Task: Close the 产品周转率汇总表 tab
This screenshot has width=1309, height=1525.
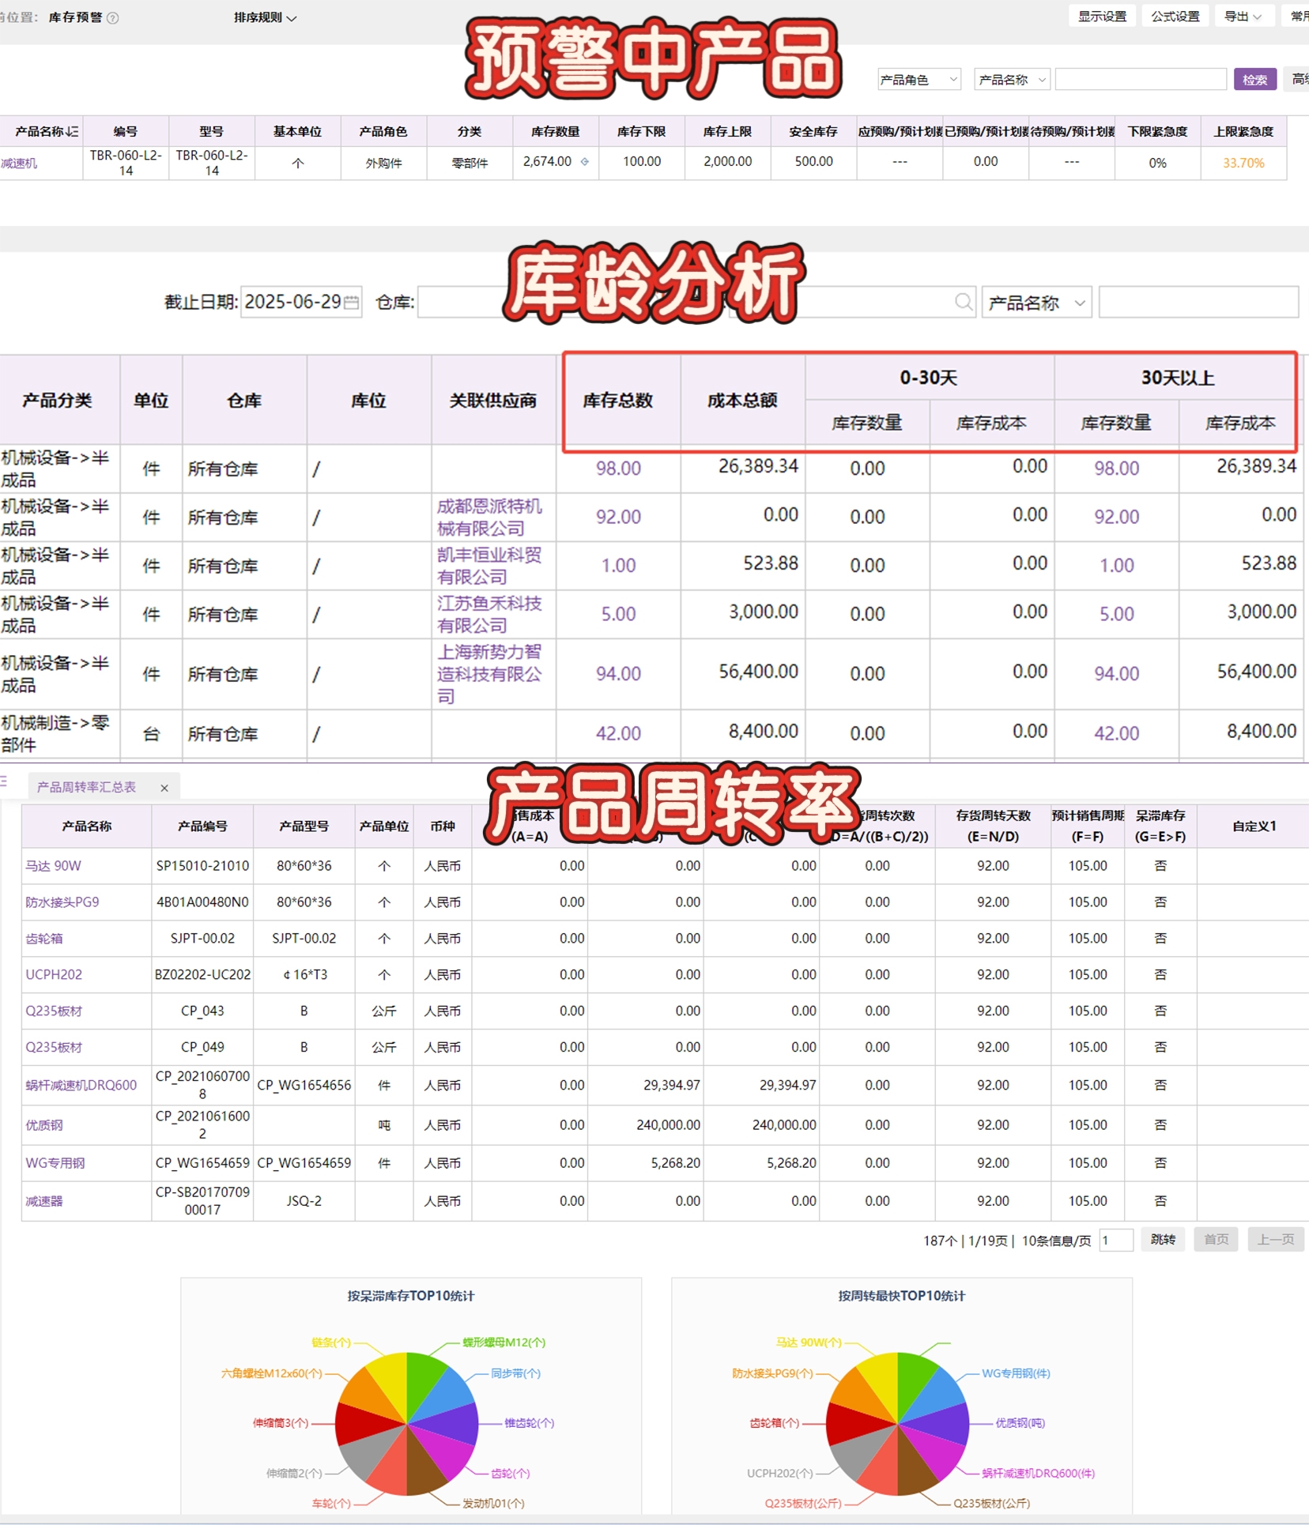Action: click(164, 788)
